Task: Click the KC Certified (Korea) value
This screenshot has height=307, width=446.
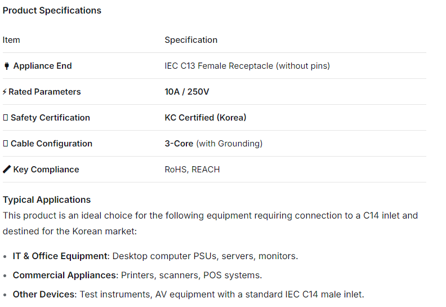Action: coord(205,118)
